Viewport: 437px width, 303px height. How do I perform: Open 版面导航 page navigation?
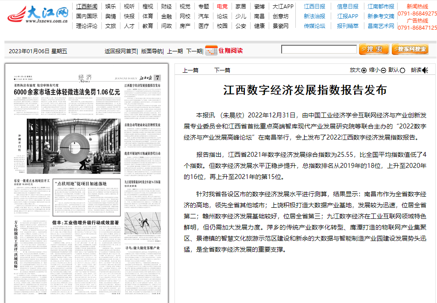pos(151,51)
